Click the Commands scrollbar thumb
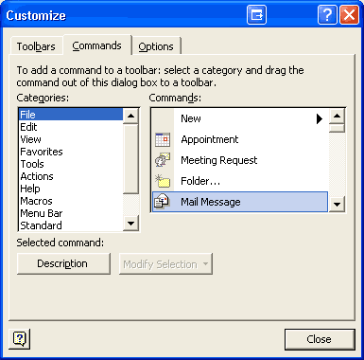364x360 pixels. coord(337,128)
